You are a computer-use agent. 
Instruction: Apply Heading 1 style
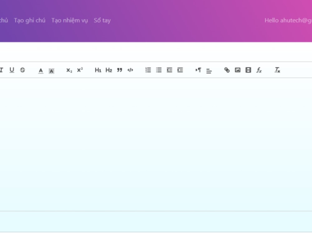[98, 70]
